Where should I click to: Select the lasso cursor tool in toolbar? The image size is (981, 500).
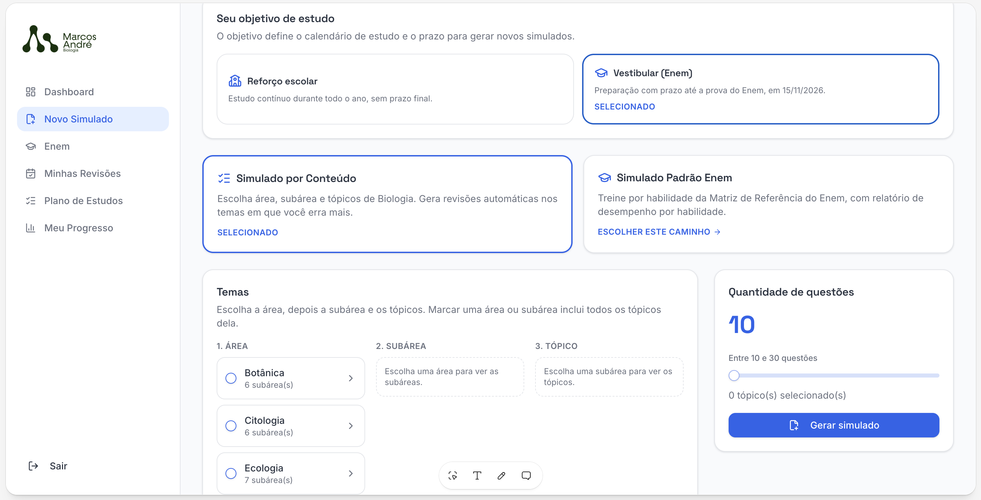452,475
